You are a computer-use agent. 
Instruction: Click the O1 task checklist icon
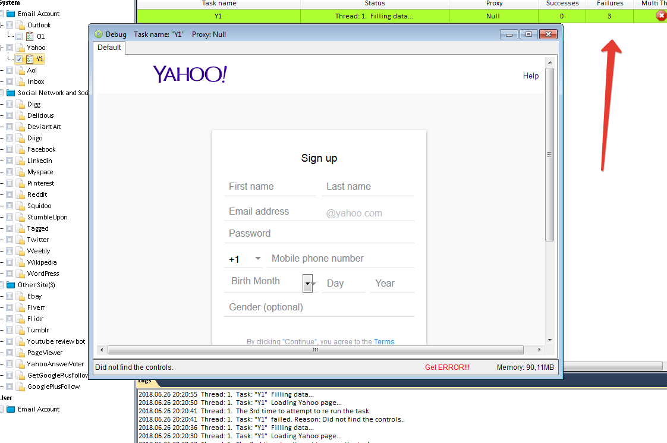coord(30,36)
